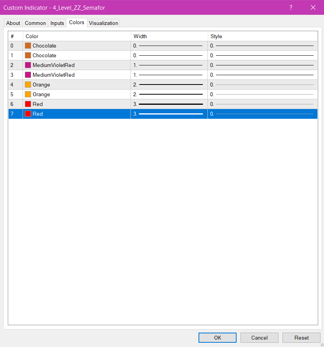
Task: Click the Cancel button
Action: pos(260,338)
